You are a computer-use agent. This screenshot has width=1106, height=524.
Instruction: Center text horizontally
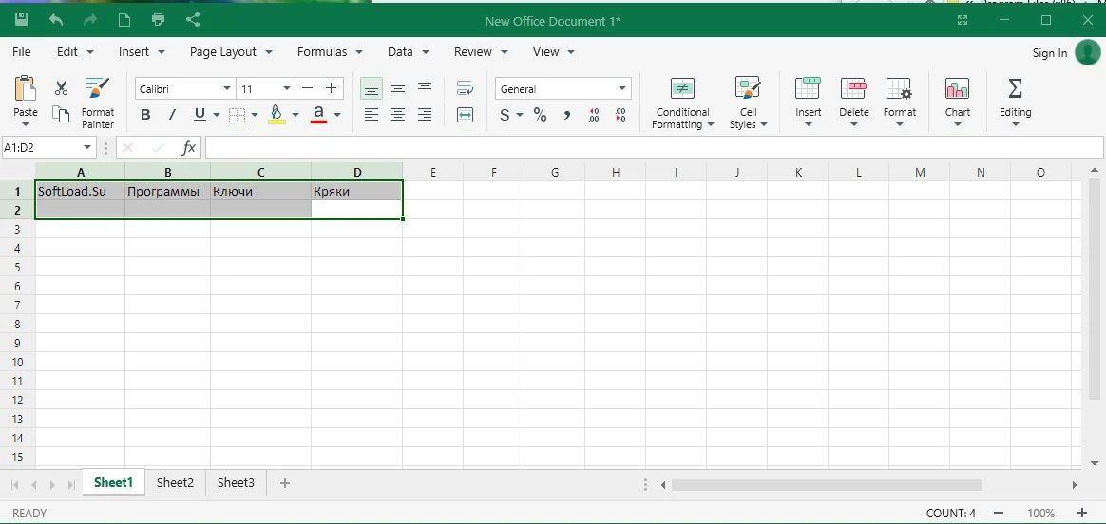click(x=398, y=115)
